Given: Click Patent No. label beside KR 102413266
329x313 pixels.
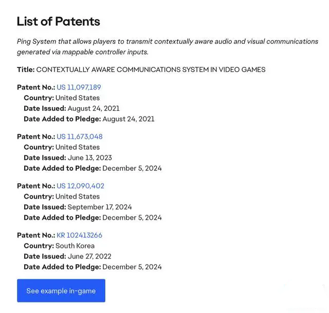Looking at the screenshot, I should point(36,235).
